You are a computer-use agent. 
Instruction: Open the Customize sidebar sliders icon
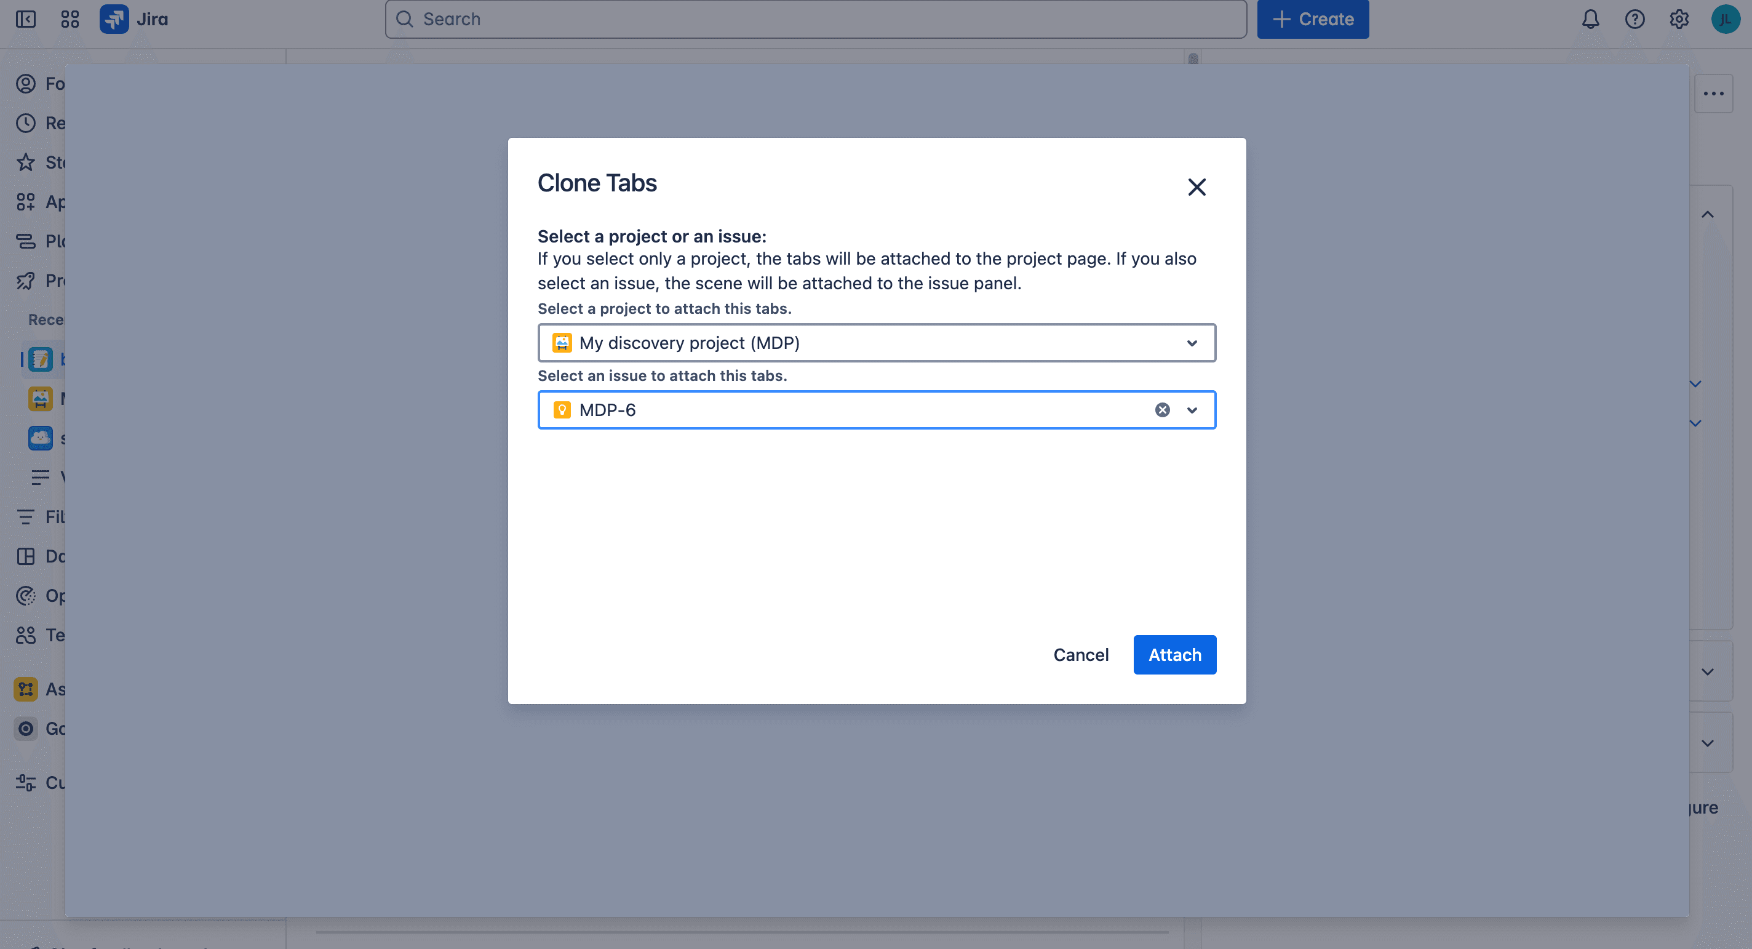26,782
